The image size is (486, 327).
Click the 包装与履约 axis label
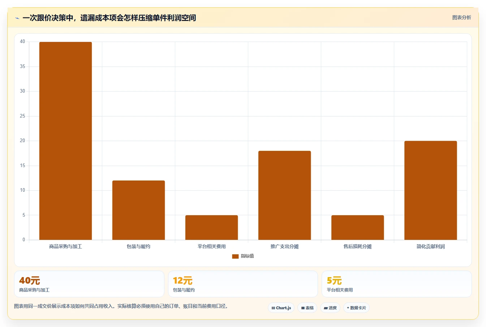click(x=138, y=246)
